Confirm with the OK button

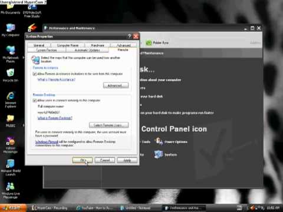tap(83, 160)
